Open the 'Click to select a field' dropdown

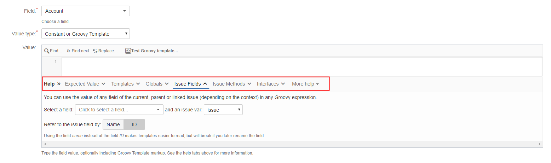coord(119,110)
